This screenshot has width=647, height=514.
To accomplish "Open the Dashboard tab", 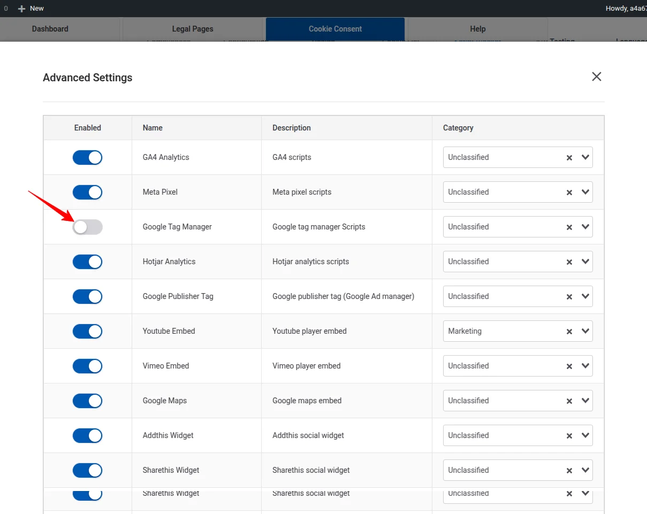I will pos(50,29).
